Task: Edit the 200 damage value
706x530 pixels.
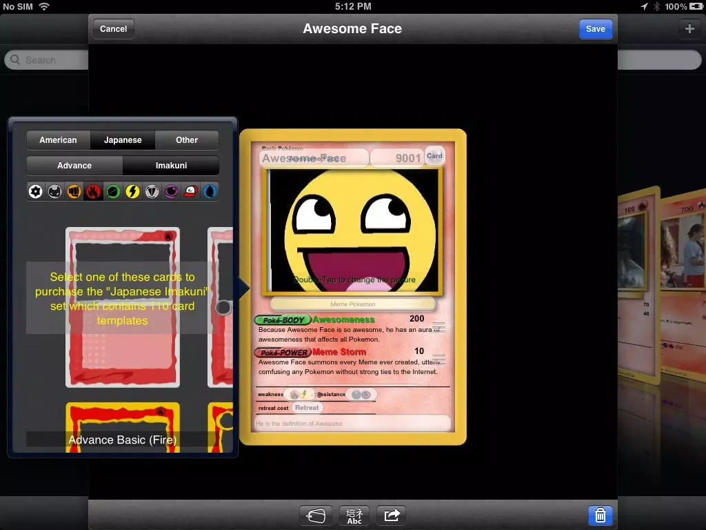Action: tap(417, 319)
